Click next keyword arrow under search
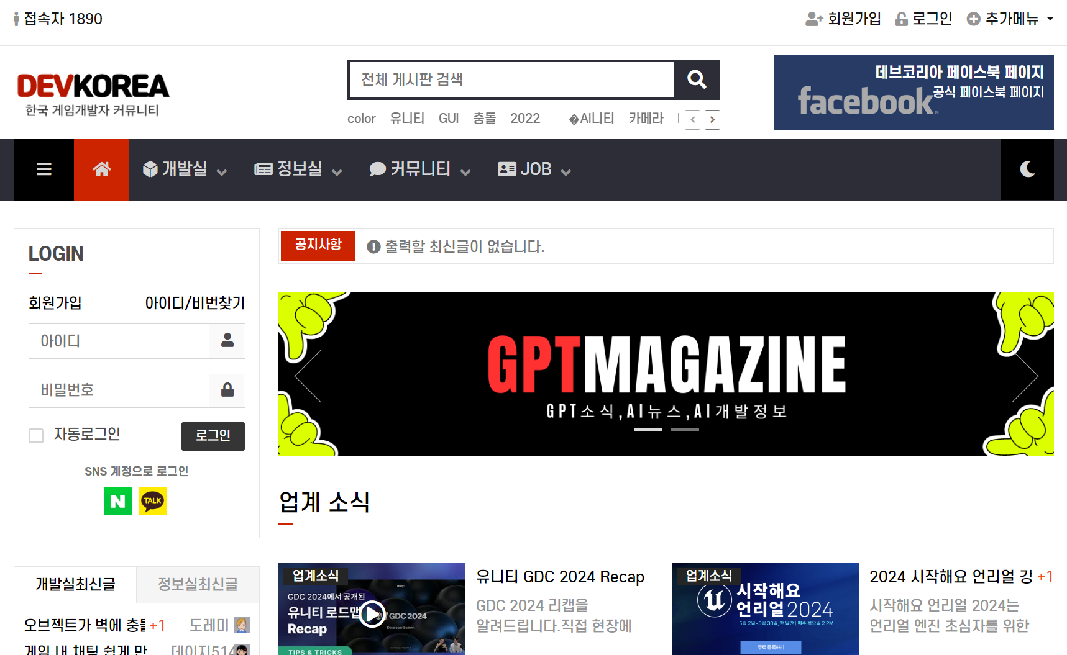1067x655 pixels. tap(712, 119)
